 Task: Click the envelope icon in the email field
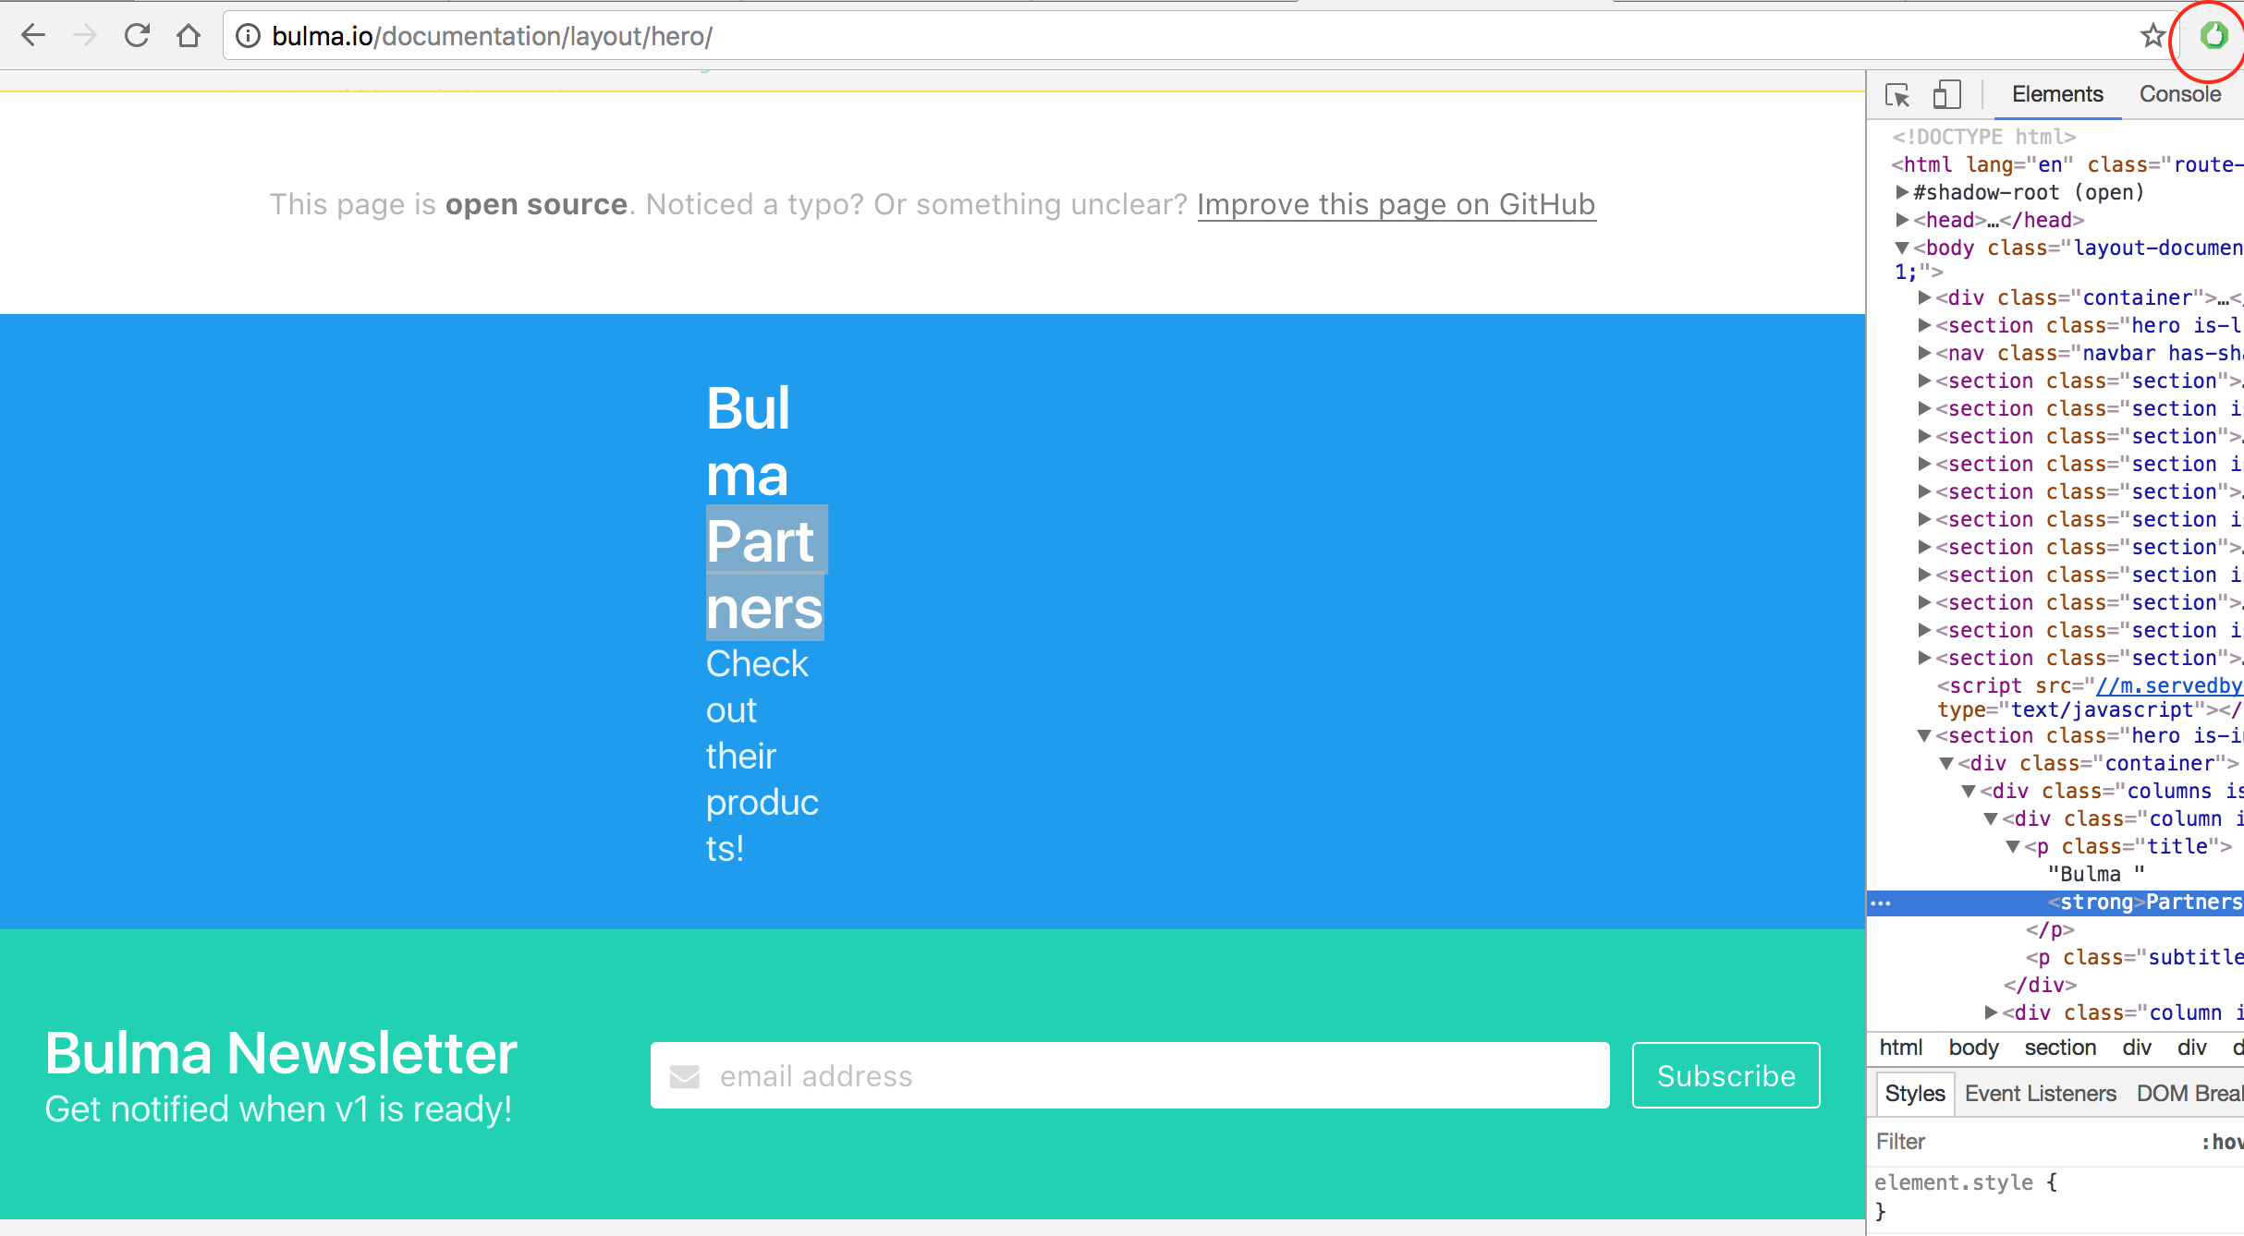point(683,1074)
